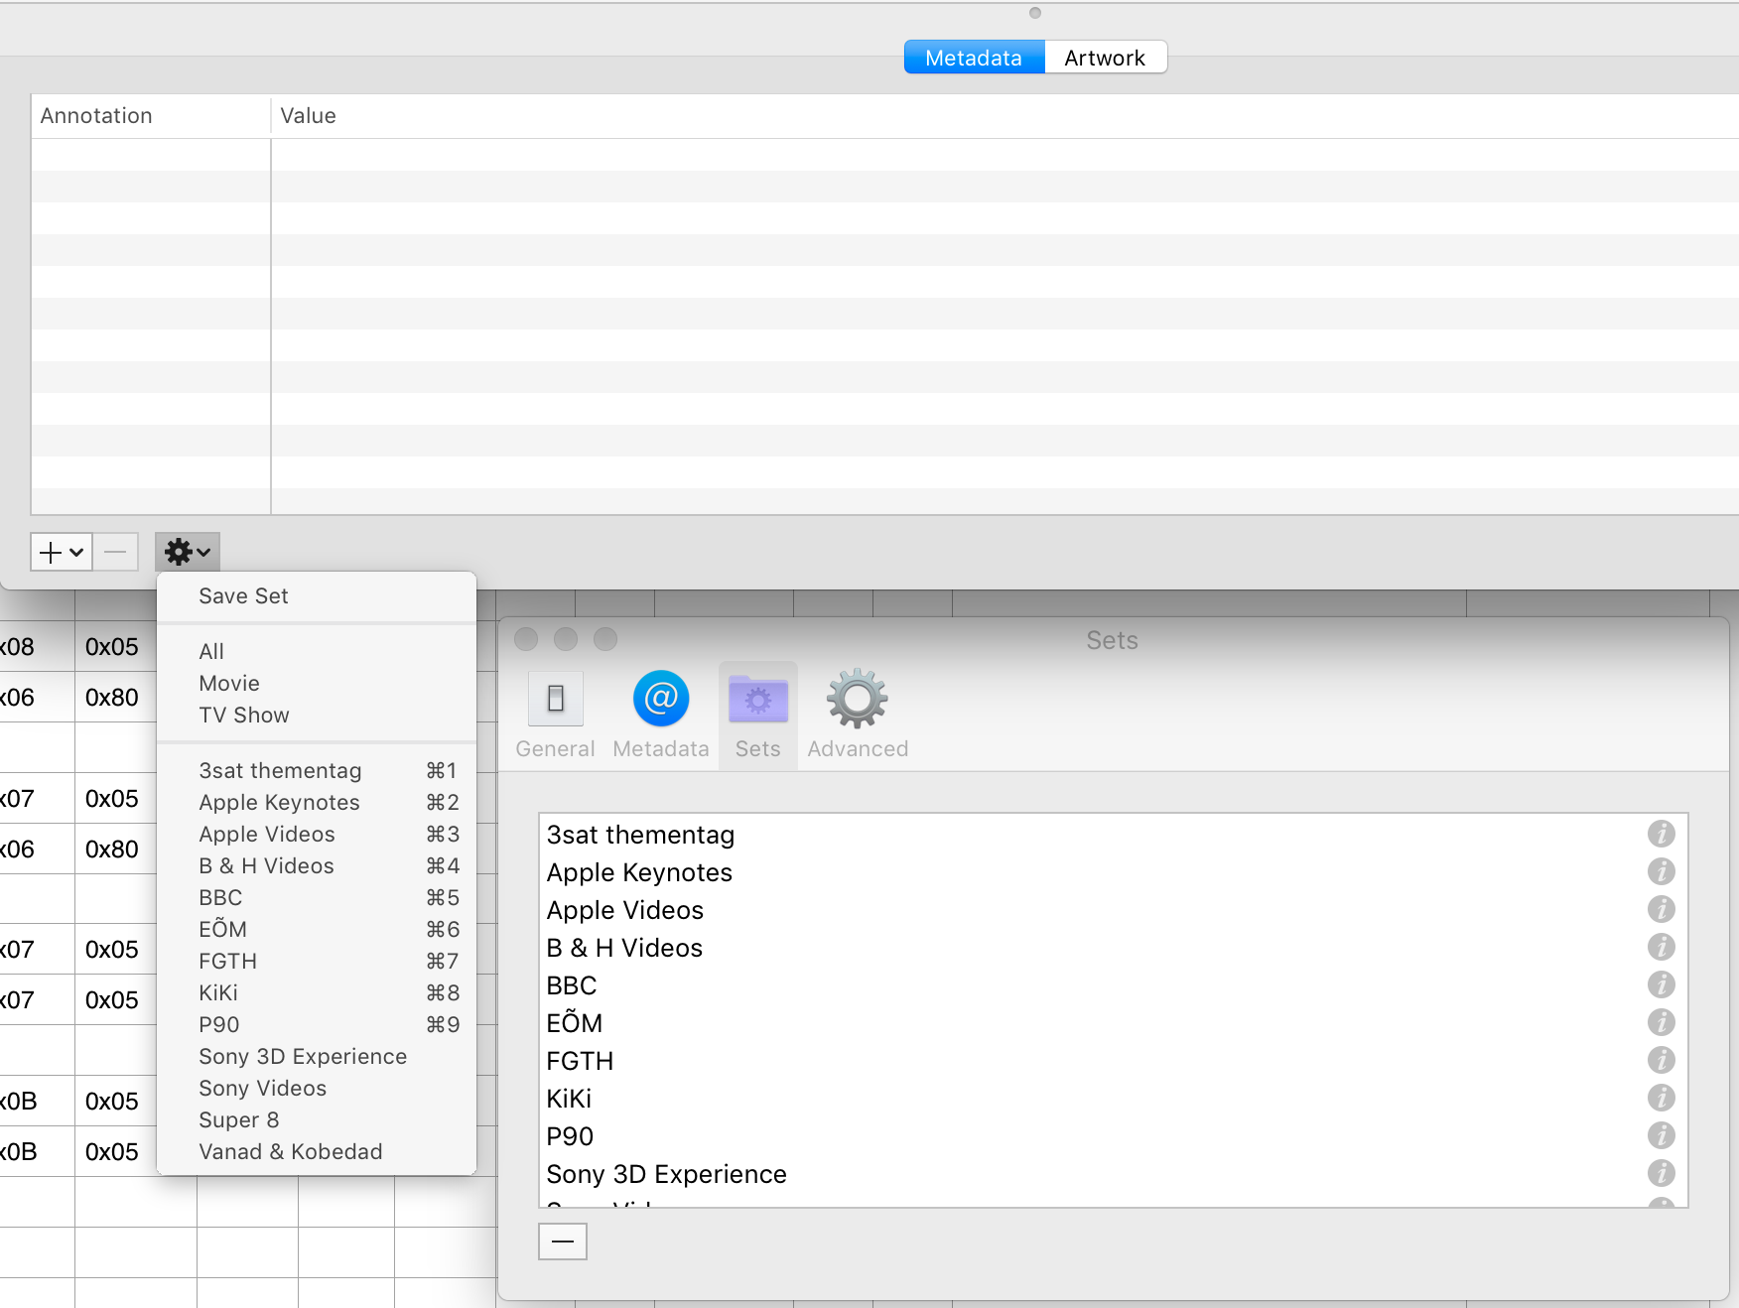Image resolution: width=1739 pixels, height=1308 pixels.
Task: Click info icon for KiKi set
Action: click(1662, 1098)
